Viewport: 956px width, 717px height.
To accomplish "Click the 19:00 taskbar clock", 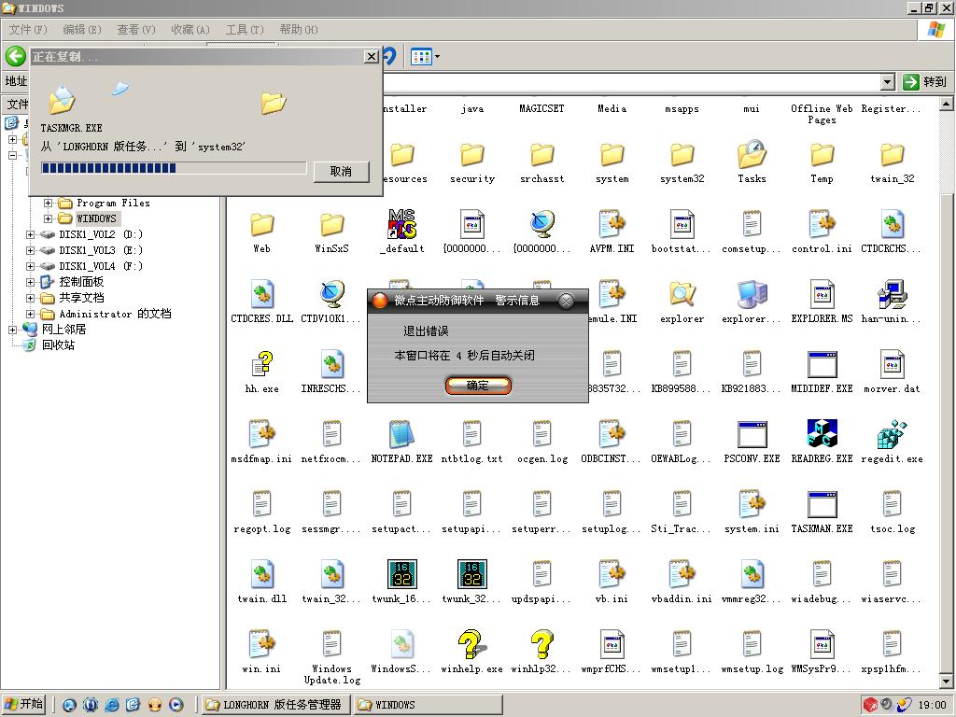I will pyautogui.click(x=933, y=705).
